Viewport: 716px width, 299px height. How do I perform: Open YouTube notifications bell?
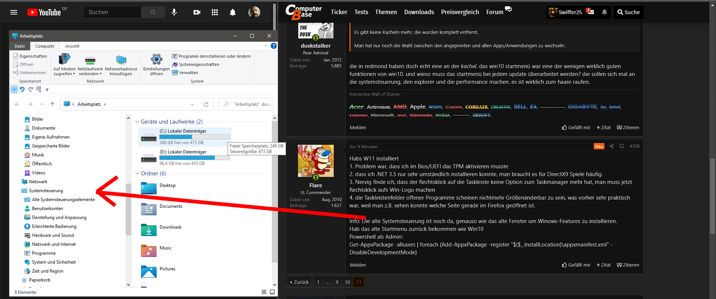pos(233,12)
